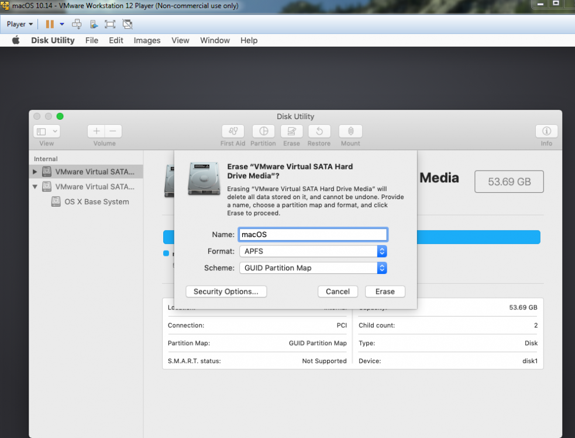Click the First Aid toolbar icon
Viewport: 575px width, 438px height.
233,131
